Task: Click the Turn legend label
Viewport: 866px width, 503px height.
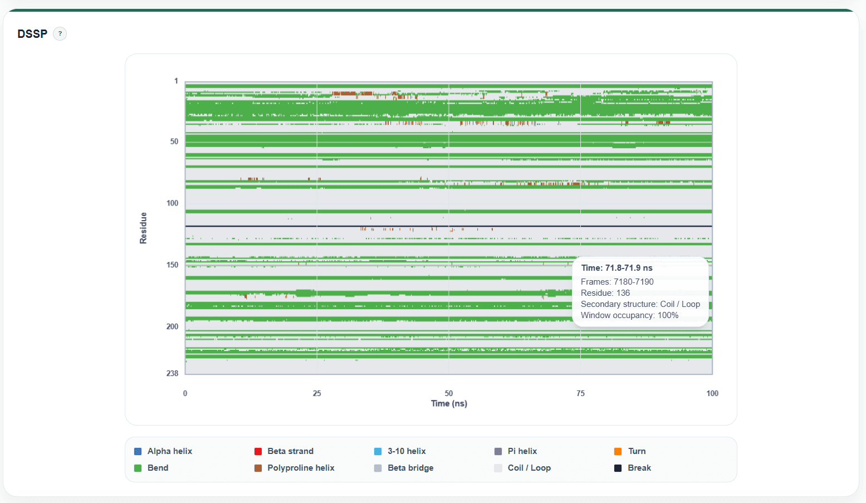Action: tap(637, 451)
